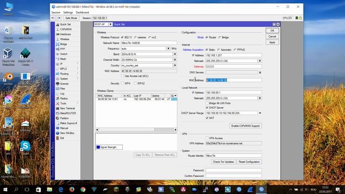Enable WPA2 security checkbox

click(135, 84)
